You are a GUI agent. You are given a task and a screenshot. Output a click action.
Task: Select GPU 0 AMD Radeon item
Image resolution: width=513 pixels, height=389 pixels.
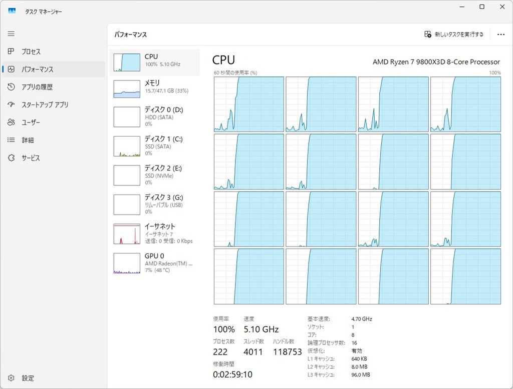(x=154, y=263)
